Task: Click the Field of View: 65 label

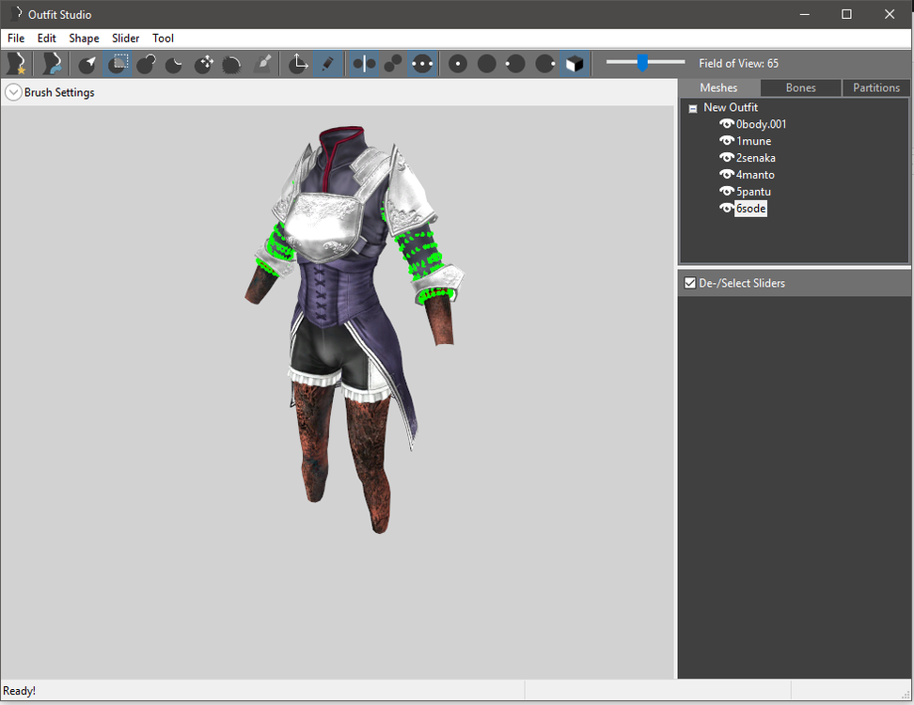Action: 738,64
